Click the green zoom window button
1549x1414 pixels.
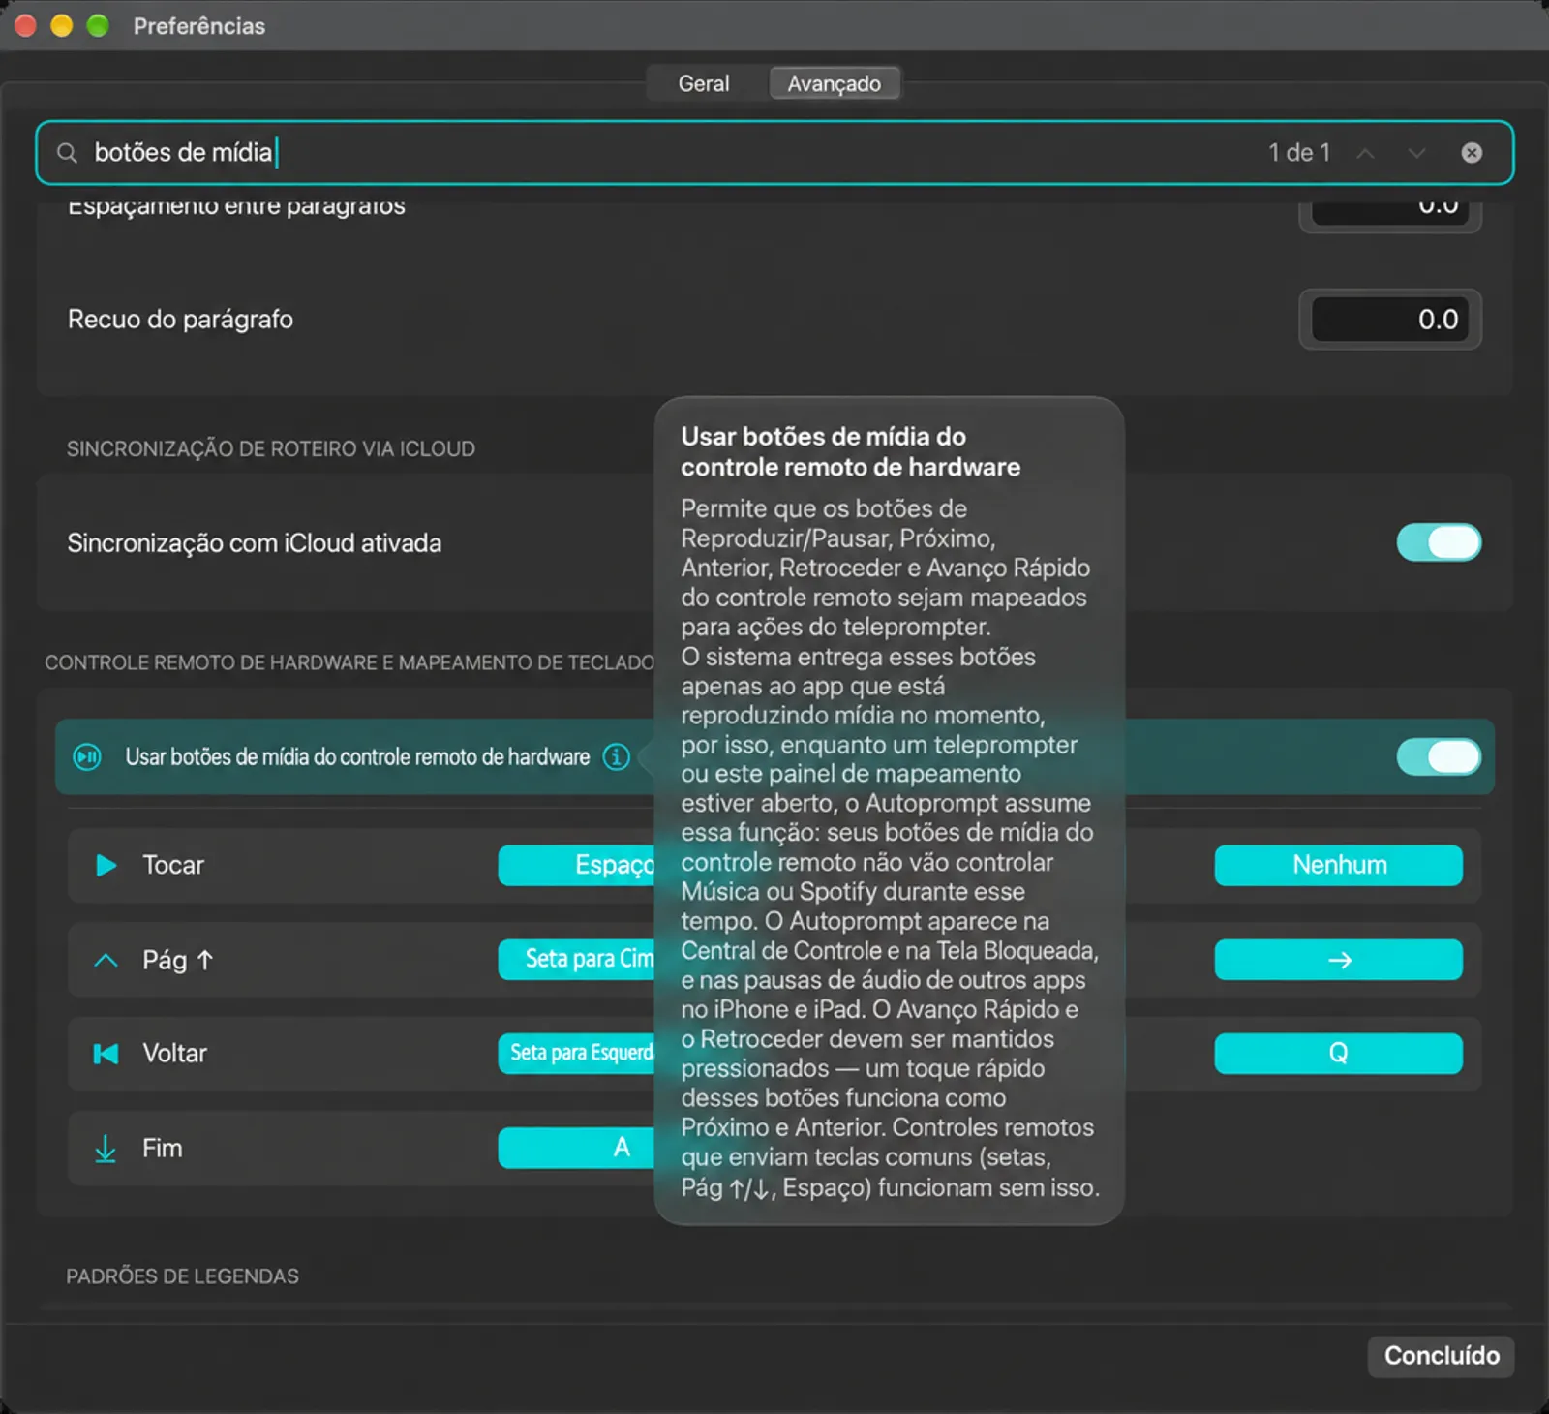[x=98, y=25]
